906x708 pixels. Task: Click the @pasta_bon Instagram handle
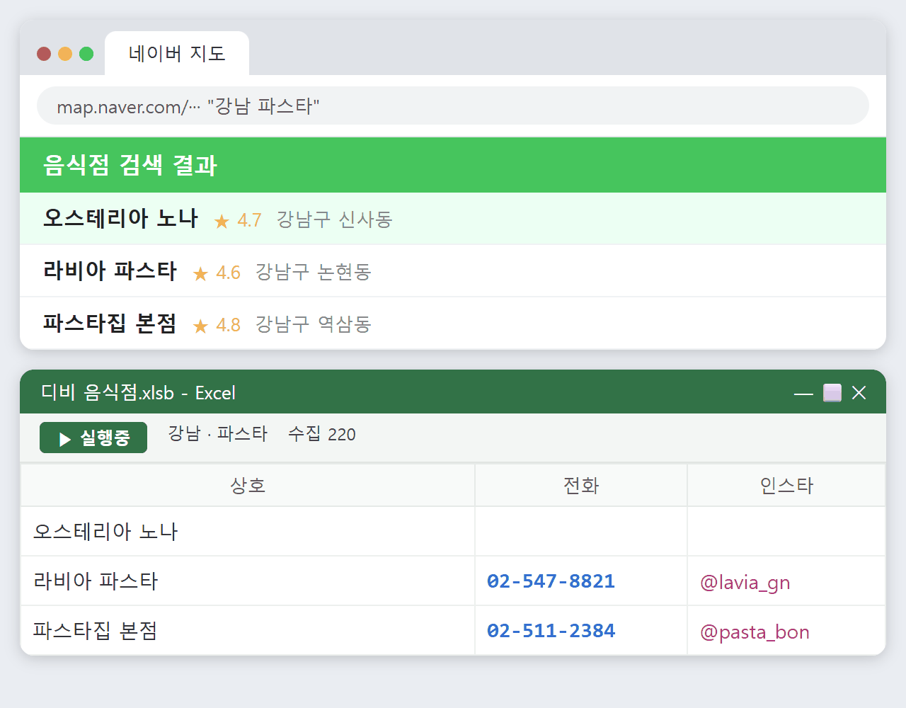click(x=755, y=632)
